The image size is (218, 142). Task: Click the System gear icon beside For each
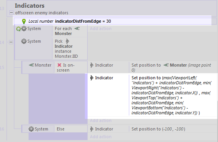24,28
